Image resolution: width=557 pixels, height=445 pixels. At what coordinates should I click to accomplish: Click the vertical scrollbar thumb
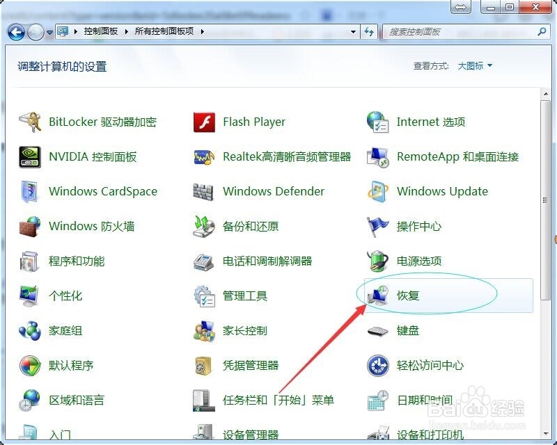pos(546,200)
